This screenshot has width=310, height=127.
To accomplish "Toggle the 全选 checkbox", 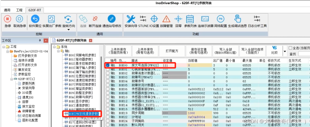I will [x=290, y=48].
